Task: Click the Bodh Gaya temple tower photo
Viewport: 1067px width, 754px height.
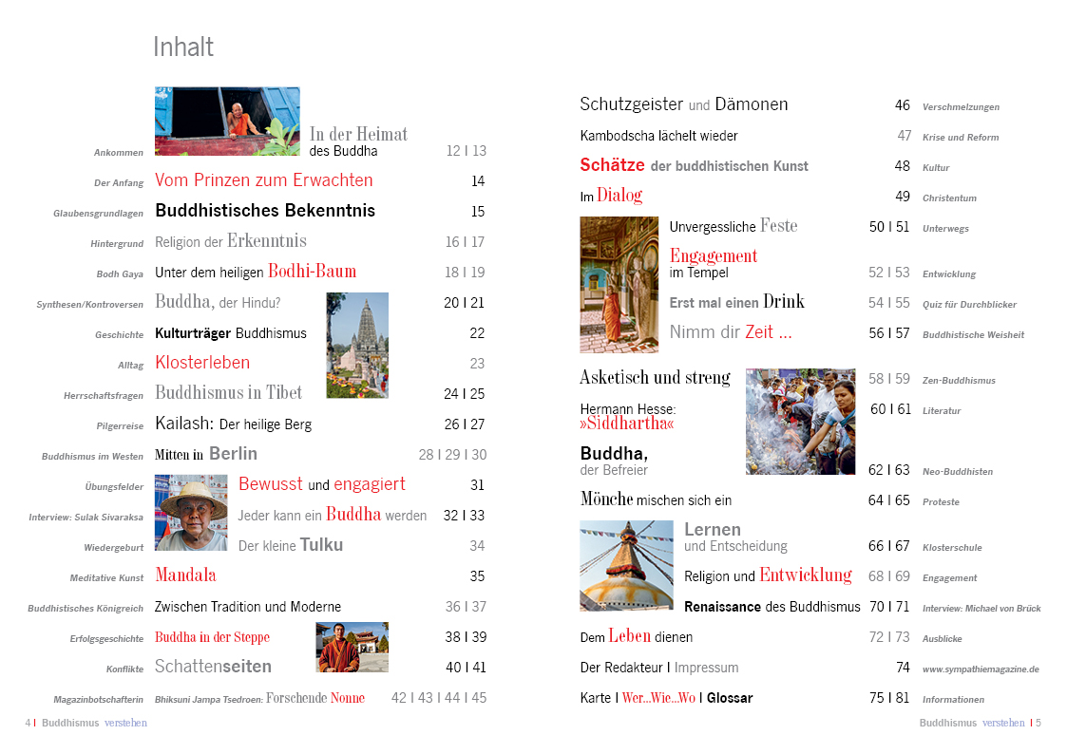Action: [x=357, y=346]
